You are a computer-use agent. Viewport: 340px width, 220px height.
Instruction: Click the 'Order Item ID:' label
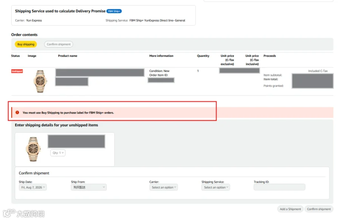coord(159,75)
